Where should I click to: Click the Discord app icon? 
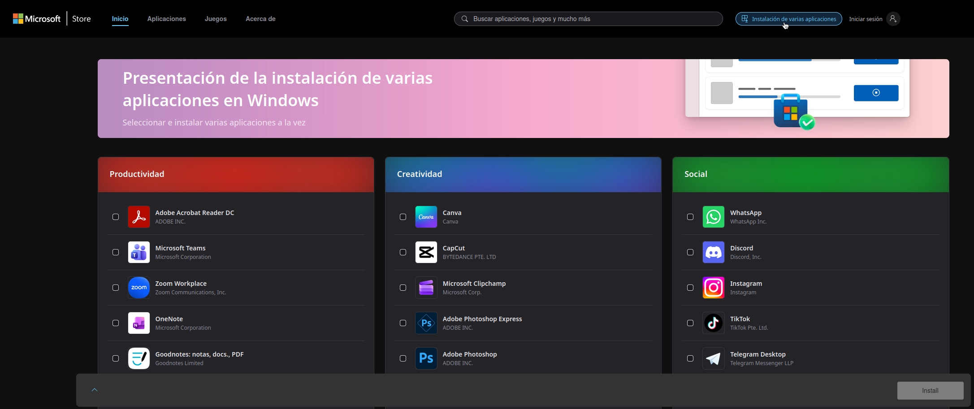point(713,252)
